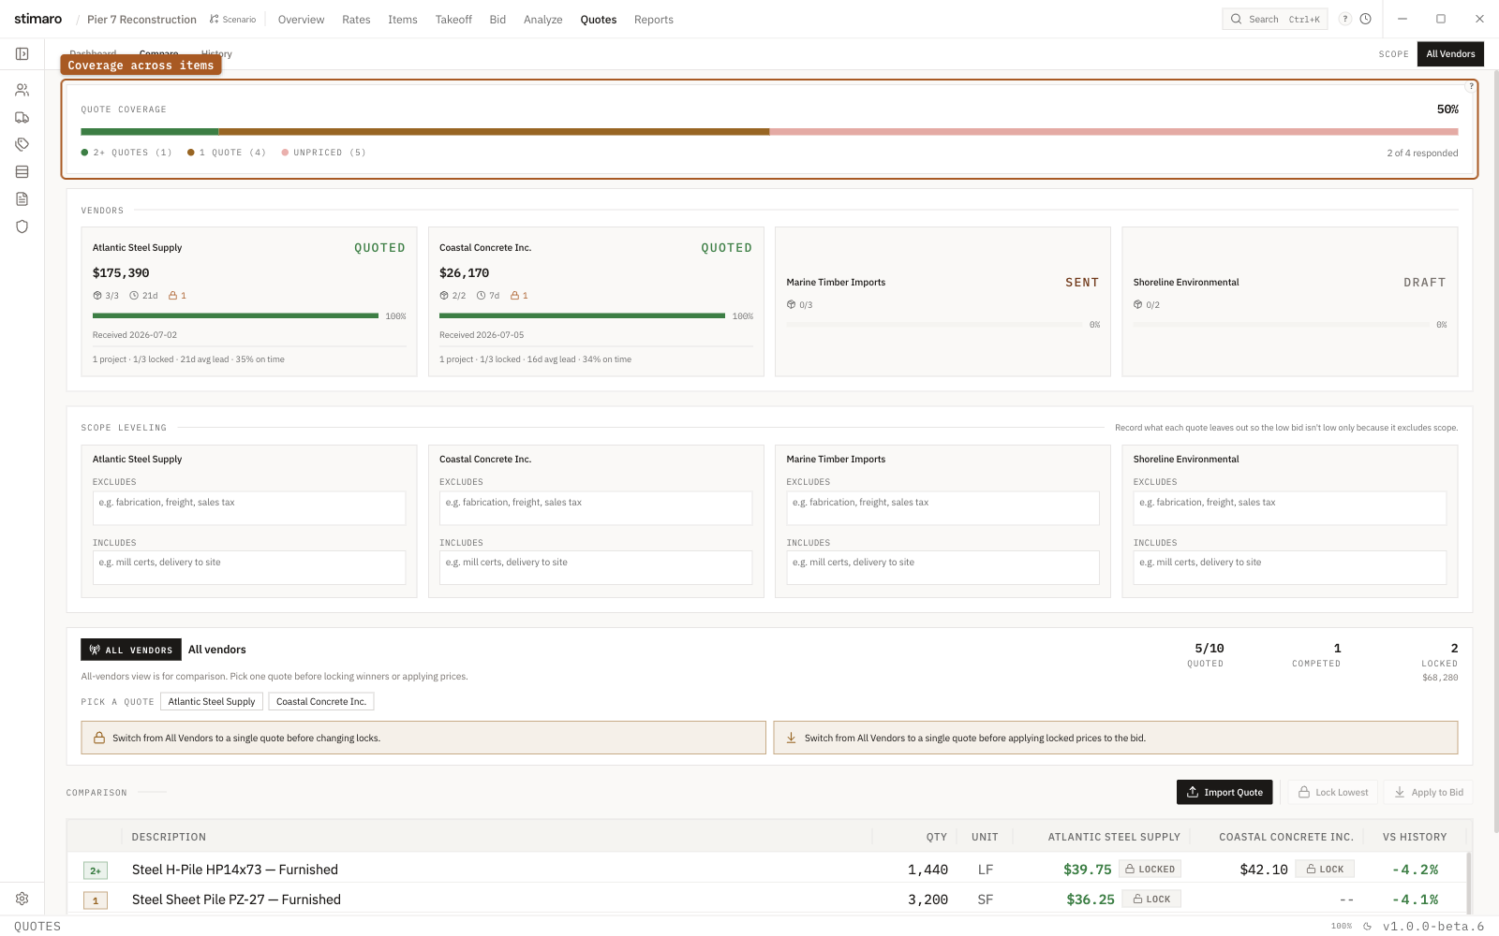This screenshot has height=936, width=1499.
Task: Toggle LOCKED on Atlantic H-Pile price
Action: [1150, 869]
